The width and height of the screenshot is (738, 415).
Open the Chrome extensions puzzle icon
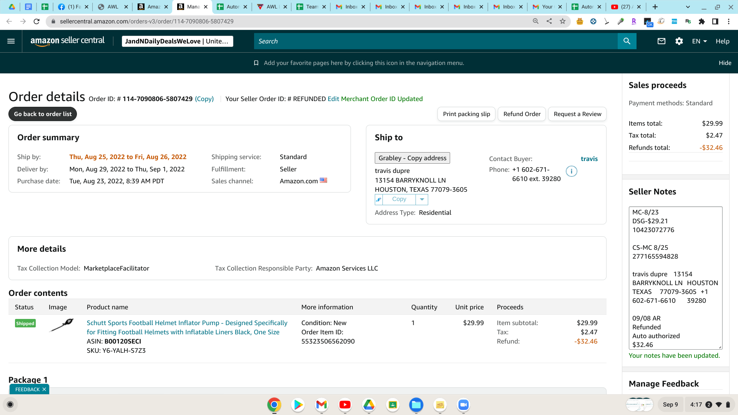[x=702, y=22]
